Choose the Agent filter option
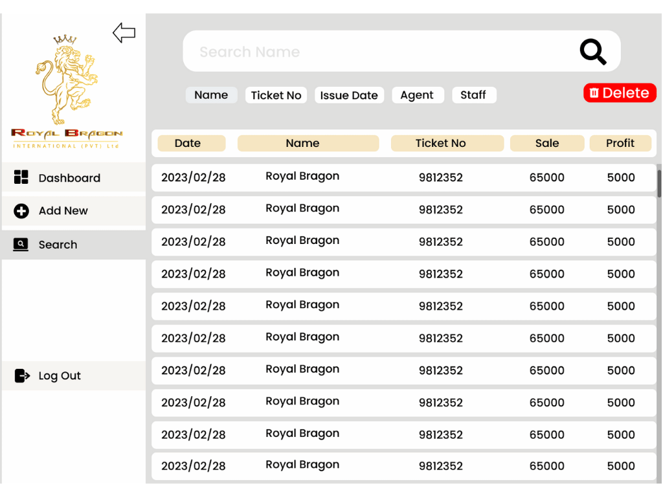 coord(418,94)
